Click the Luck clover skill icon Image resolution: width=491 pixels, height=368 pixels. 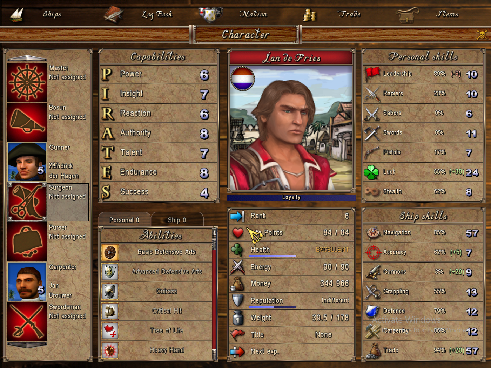pyautogui.click(x=371, y=172)
